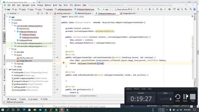Image resolution: width=199 pixels, height=112 pixels.
Task: Select gradle.properties in Gradle Scripts
Action: point(21,84)
